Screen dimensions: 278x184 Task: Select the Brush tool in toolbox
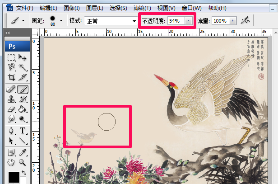click(23, 90)
